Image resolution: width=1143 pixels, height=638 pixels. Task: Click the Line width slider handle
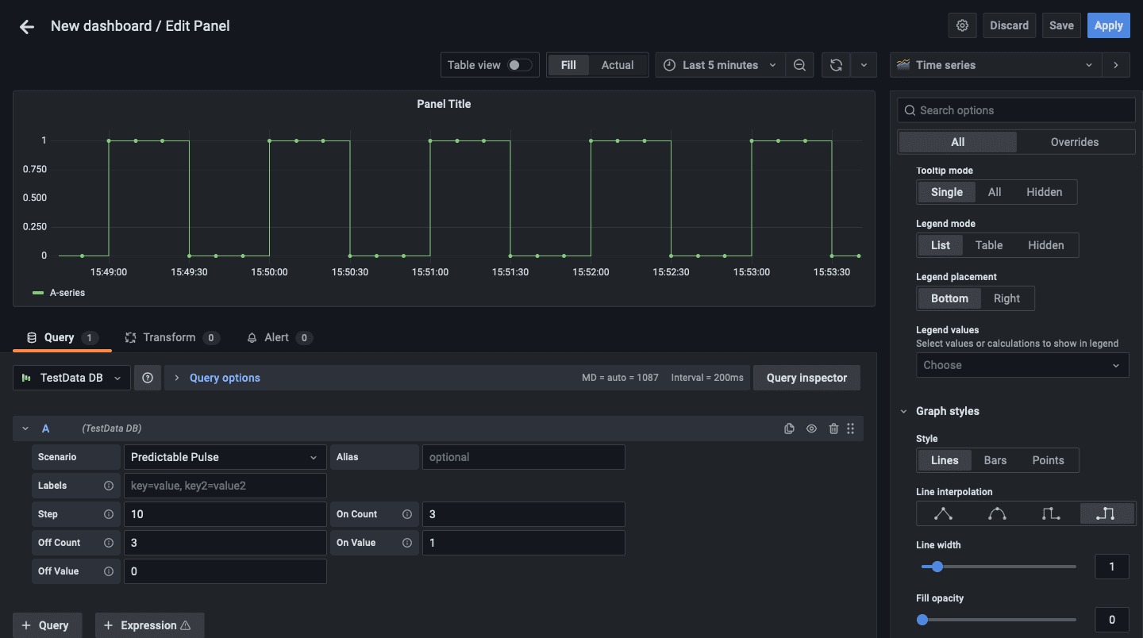937,567
